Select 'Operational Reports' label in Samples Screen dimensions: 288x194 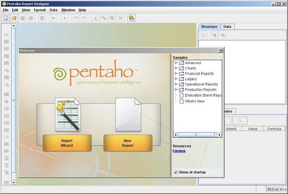201,84
